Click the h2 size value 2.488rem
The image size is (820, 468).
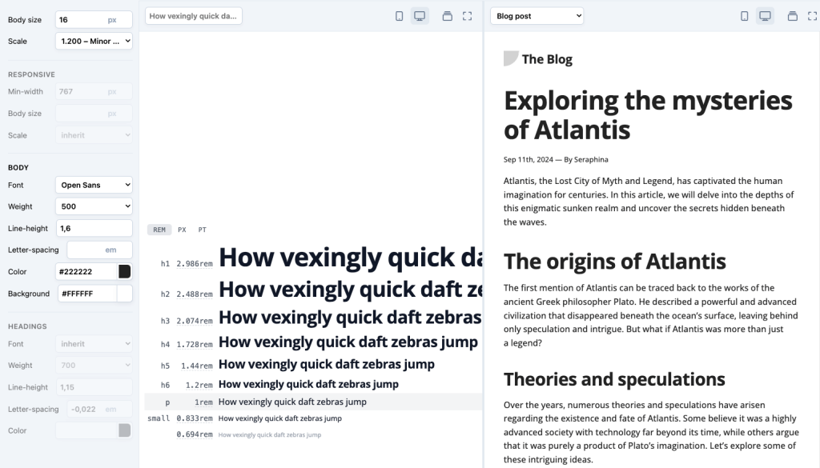coord(195,294)
